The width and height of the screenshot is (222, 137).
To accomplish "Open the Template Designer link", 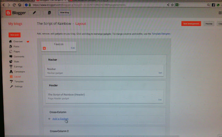I will 161,34.
